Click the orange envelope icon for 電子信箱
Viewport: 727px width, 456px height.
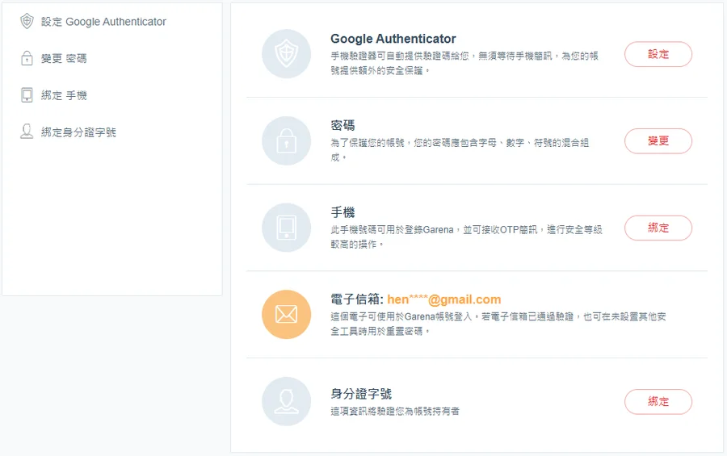pos(286,315)
